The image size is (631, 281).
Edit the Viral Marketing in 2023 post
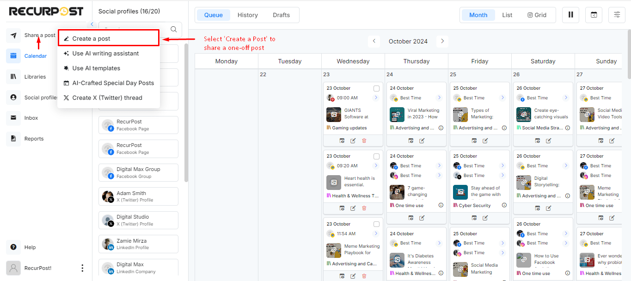click(422, 140)
